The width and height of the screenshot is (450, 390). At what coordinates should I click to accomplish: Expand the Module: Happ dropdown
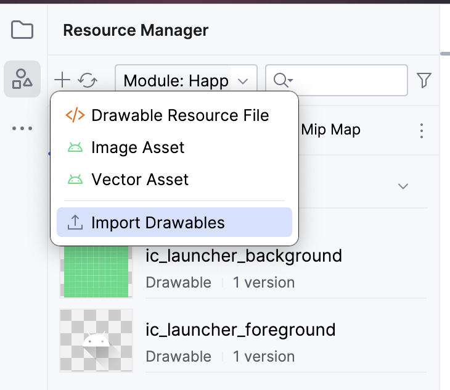click(186, 80)
